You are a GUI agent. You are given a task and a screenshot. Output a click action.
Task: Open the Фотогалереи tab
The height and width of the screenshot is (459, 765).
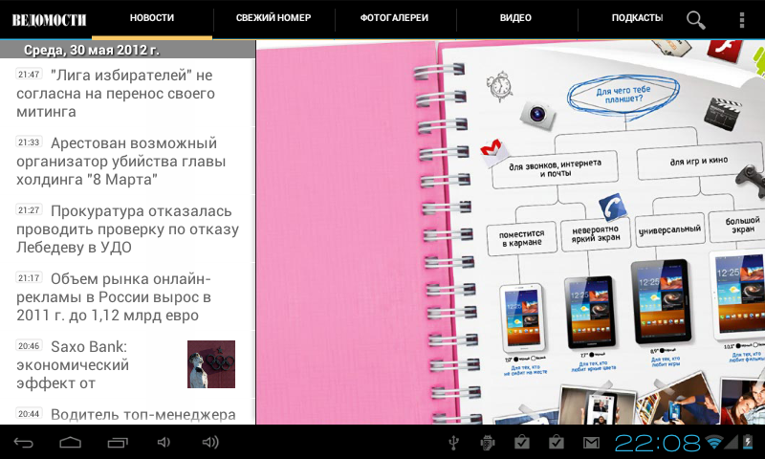(394, 18)
